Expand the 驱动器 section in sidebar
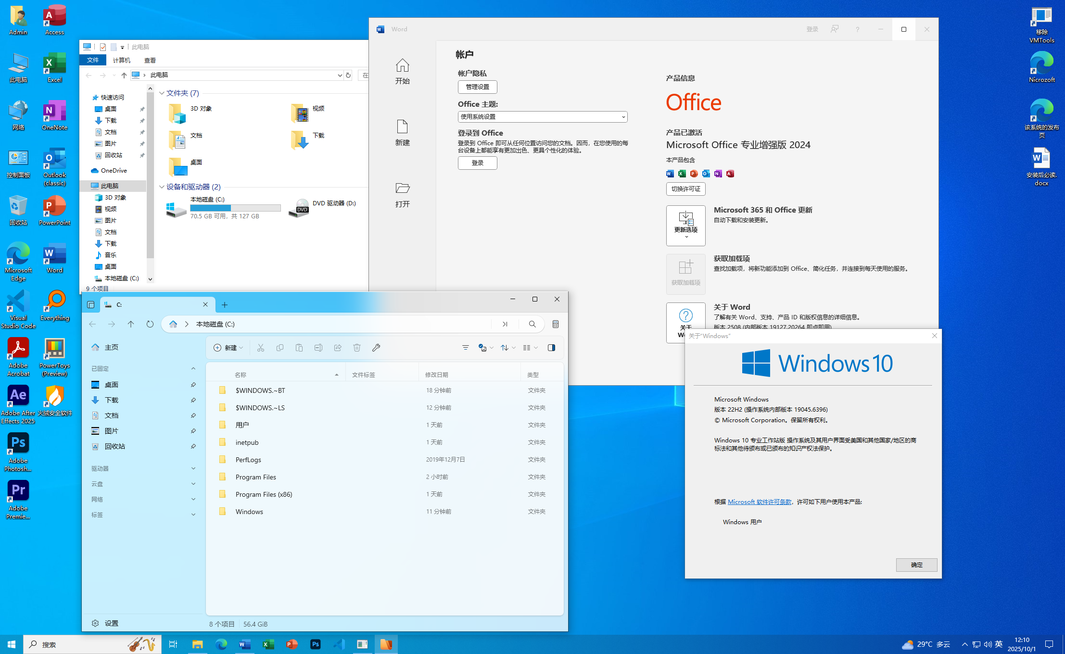1065x654 pixels. [x=193, y=468]
